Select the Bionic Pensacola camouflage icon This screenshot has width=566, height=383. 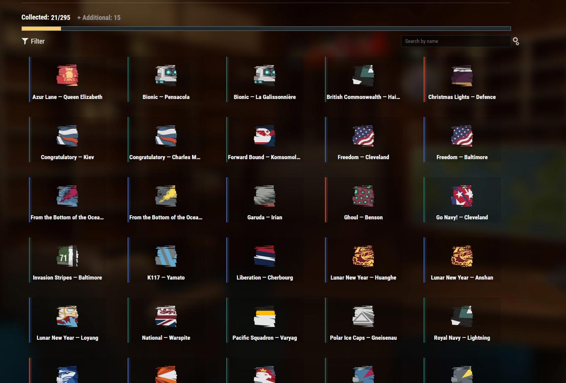[166, 75]
